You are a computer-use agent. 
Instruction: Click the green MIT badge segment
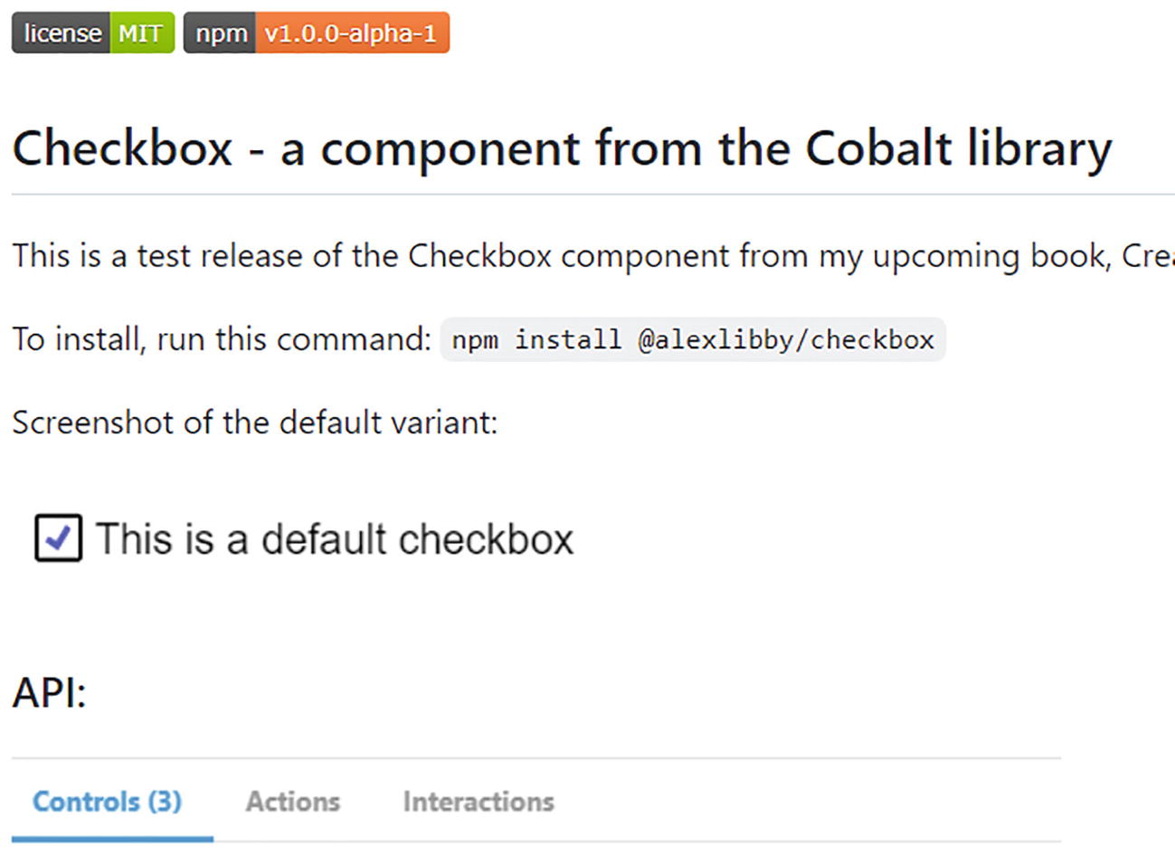[x=141, y=33]
